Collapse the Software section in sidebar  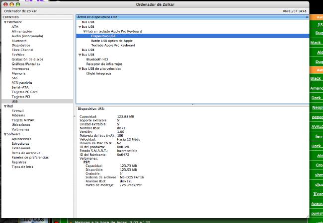click(4, 134)
